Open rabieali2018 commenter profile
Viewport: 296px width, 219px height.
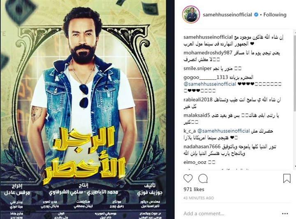198,99
